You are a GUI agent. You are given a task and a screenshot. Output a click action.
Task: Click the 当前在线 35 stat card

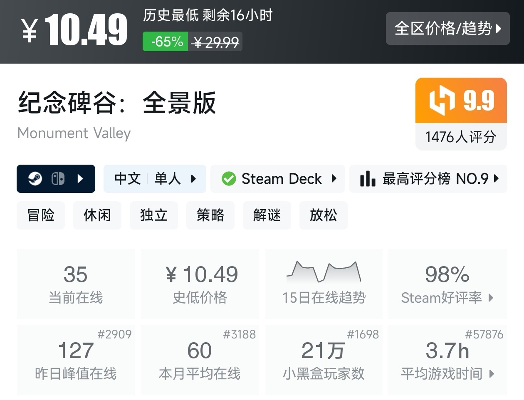click(x=76, y=284)
